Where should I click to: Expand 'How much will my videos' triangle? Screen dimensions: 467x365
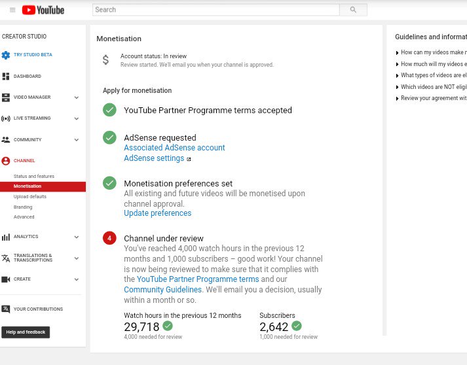click(398, 64)
